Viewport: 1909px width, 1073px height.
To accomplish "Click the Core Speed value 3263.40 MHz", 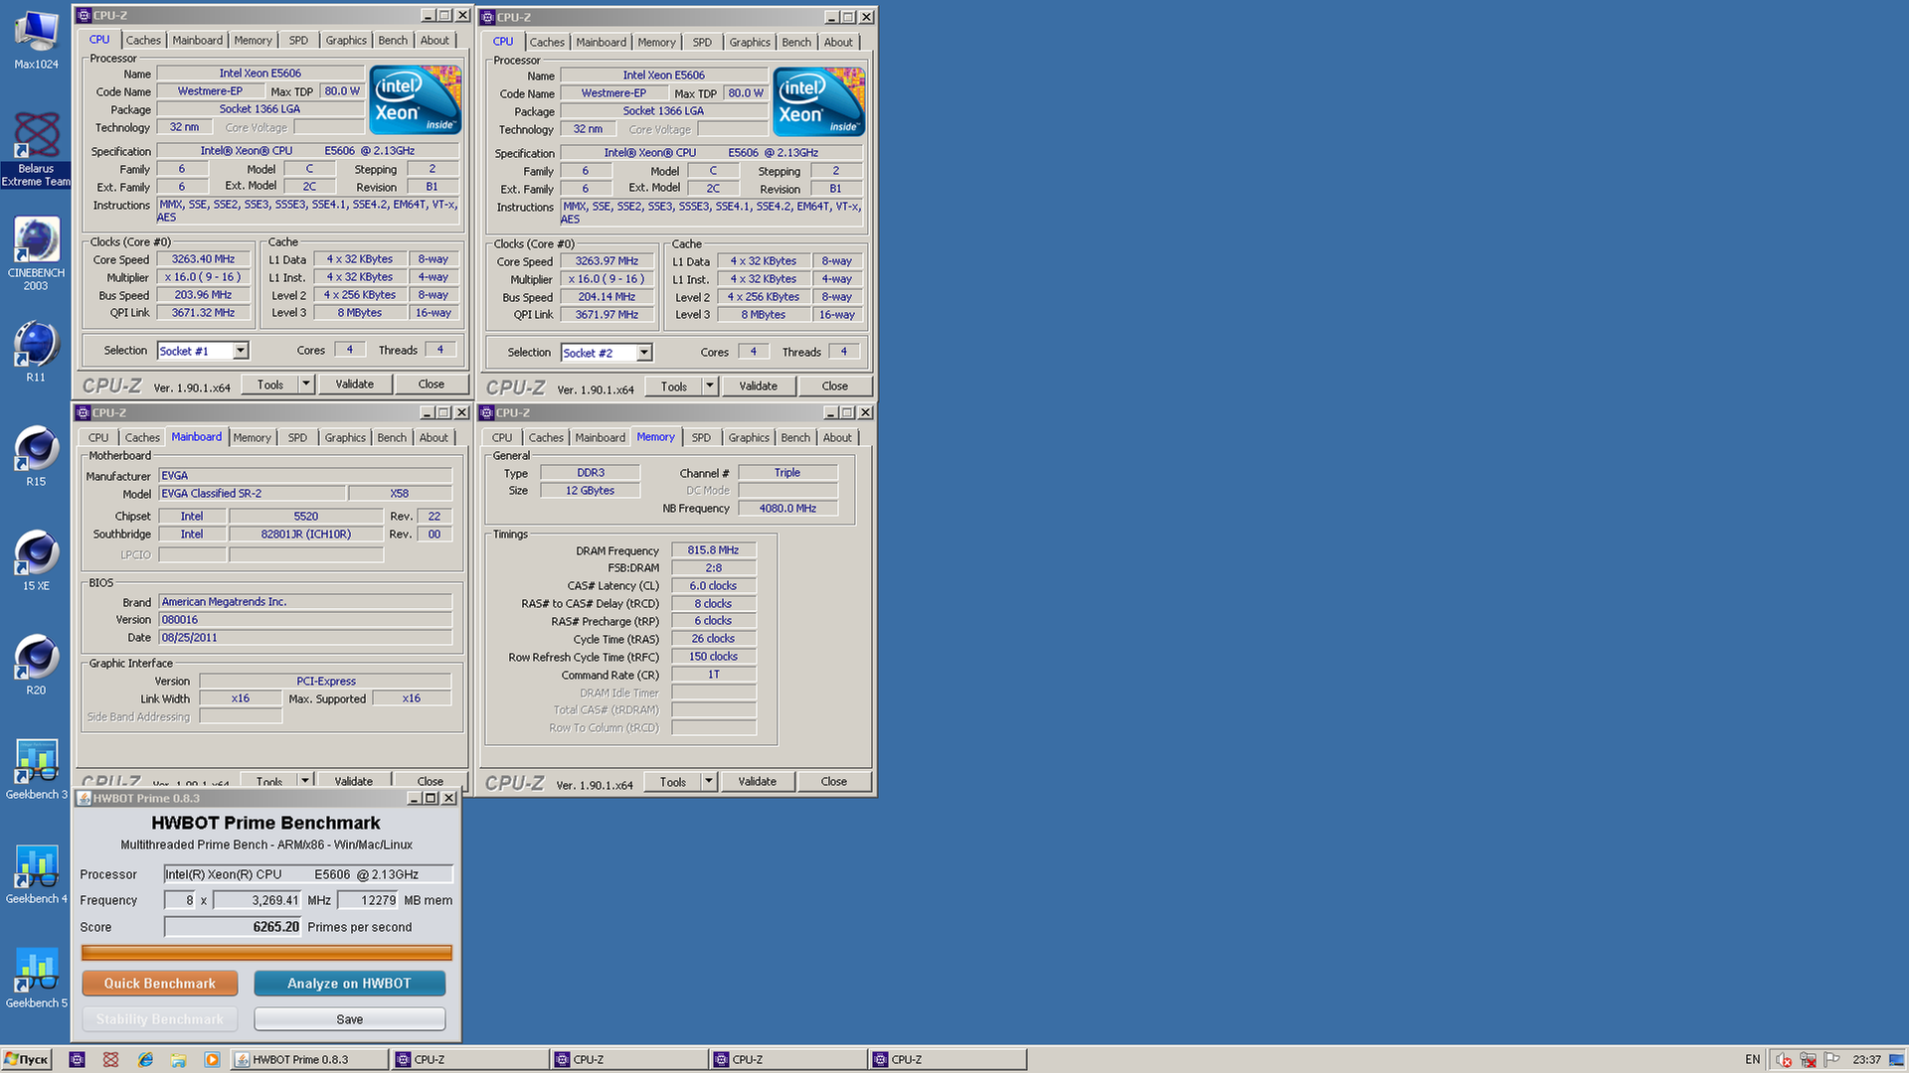I will 203,259.
